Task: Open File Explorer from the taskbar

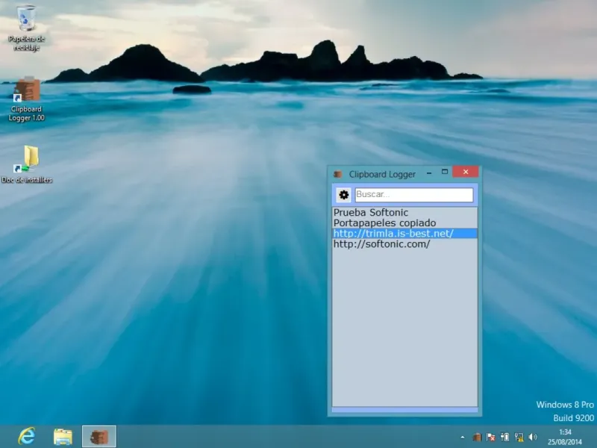Action: pyautogui.click(x=63, y=436)
